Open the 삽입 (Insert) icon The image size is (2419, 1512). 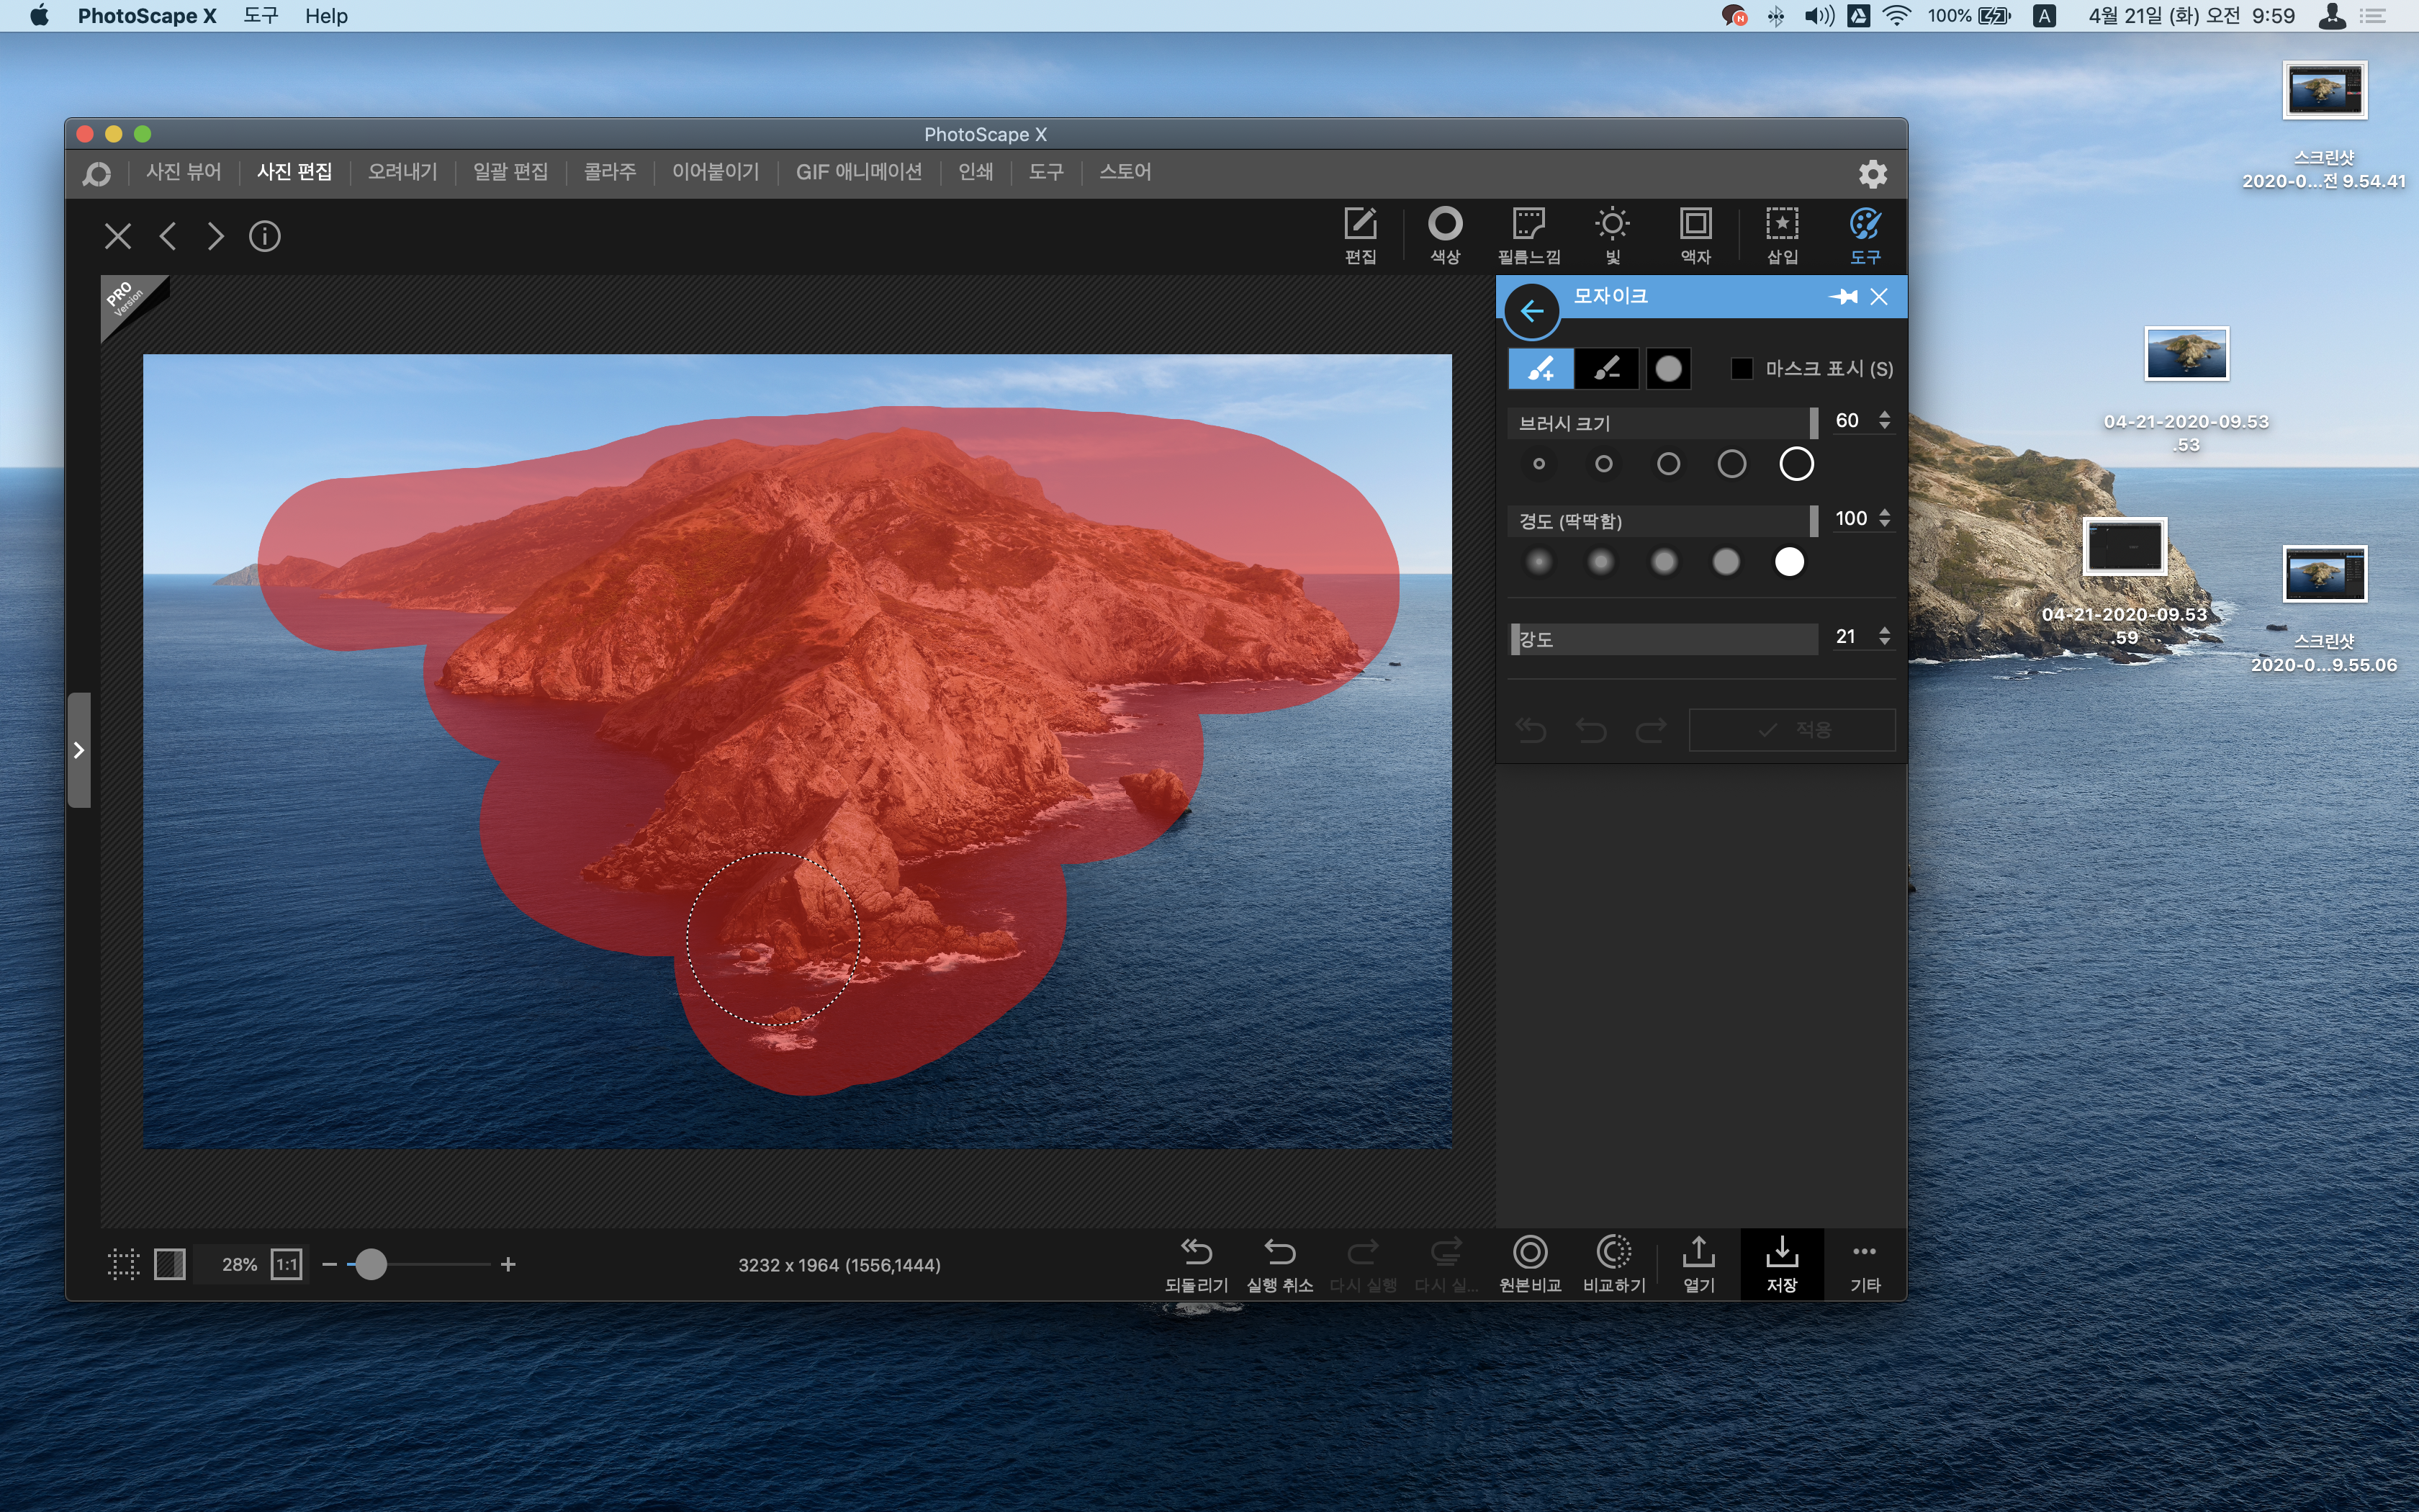tap(1781, 235)
